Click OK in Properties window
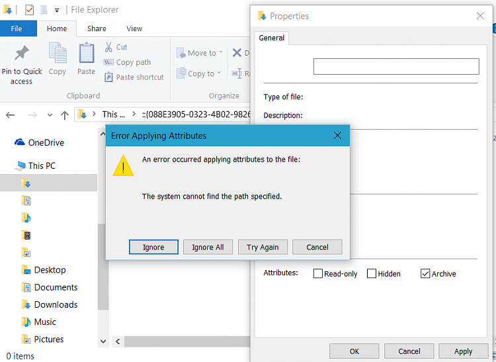Image resolution: width=496 pixels, height=362 pixels. (354, 351)
